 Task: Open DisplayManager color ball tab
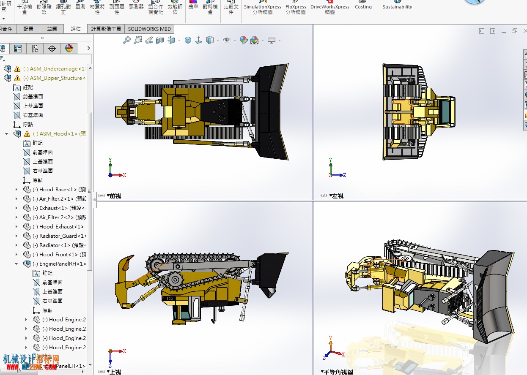pos(69,49)
